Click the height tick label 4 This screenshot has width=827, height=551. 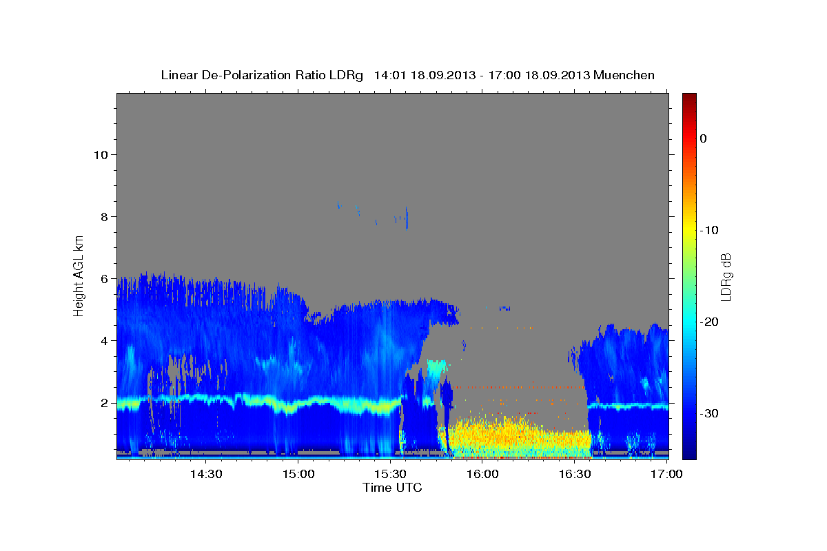(104, 340)
